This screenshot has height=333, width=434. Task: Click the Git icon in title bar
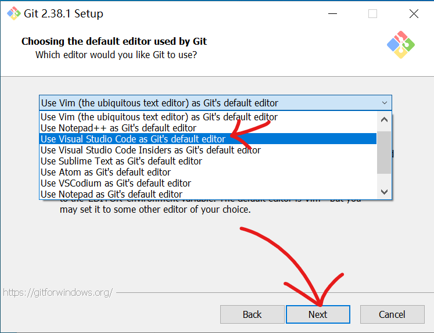coord(13,14)
